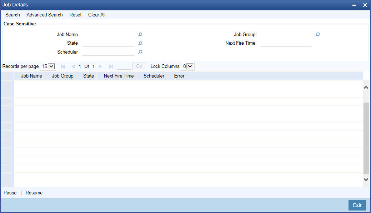This screenshot has width=371, height=213.
Task: Focus the Next Fire Time input field
Action: [286, 43]
